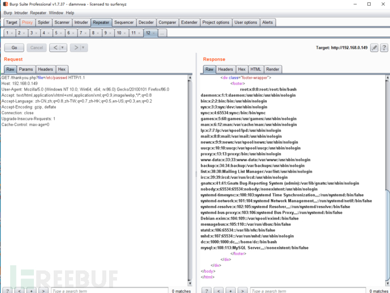The image size is (390, 293).
Task: Go to next match in response search
Action: pos(242,291)
